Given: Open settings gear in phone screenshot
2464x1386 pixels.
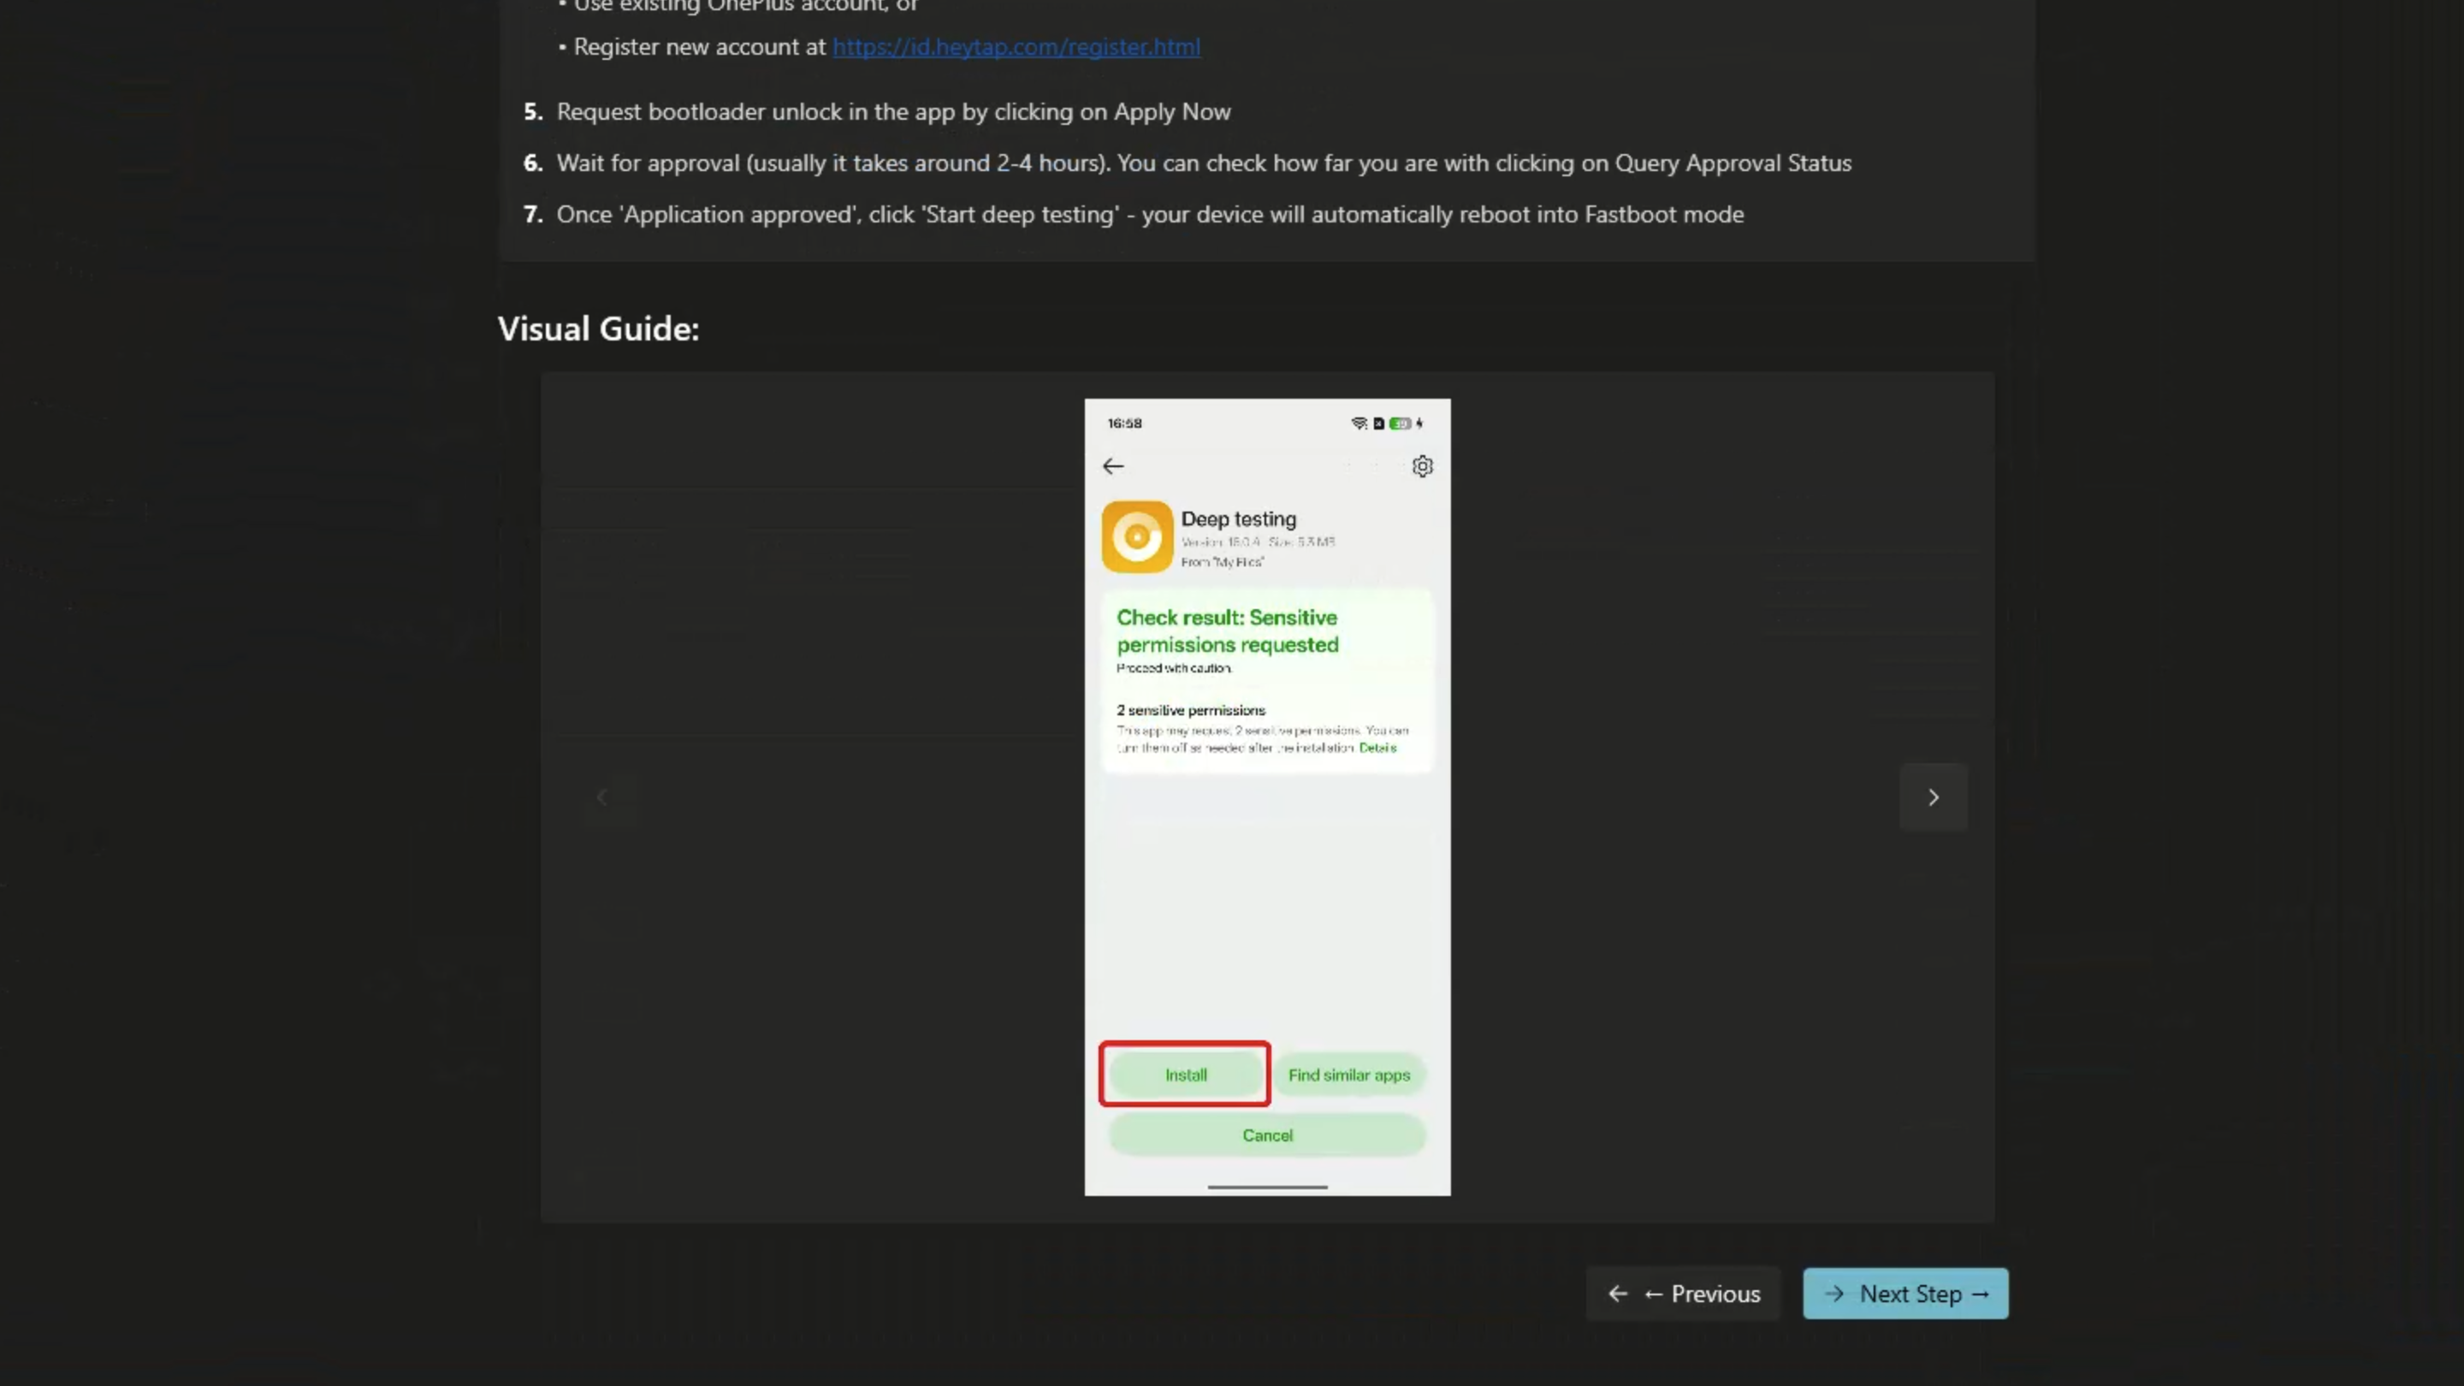Looking at the screenshot, I should pos(1422,465).
